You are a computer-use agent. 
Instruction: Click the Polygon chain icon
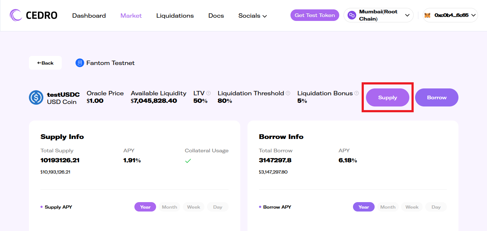coord(352,15)
